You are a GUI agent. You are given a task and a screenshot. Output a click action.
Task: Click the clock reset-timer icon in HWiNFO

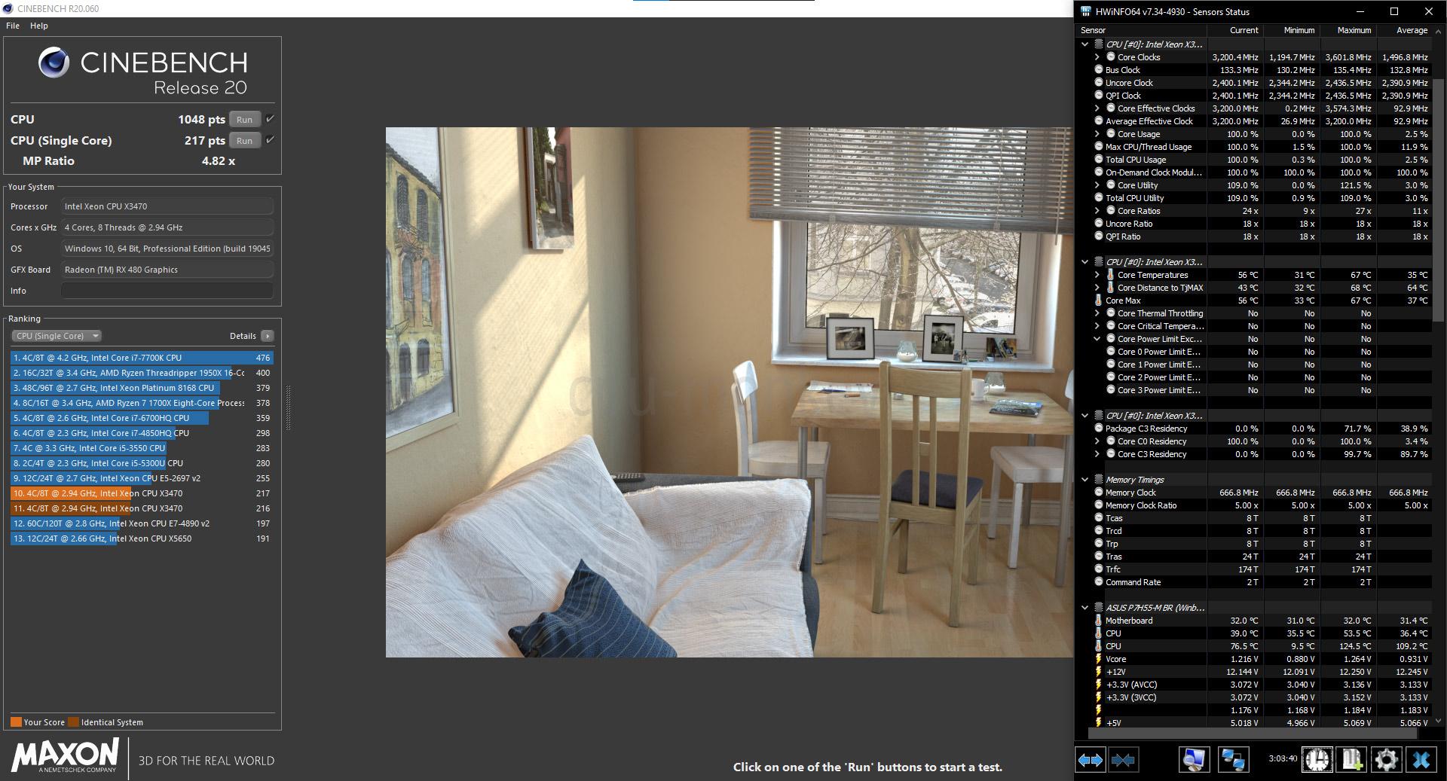[1317, 759]
